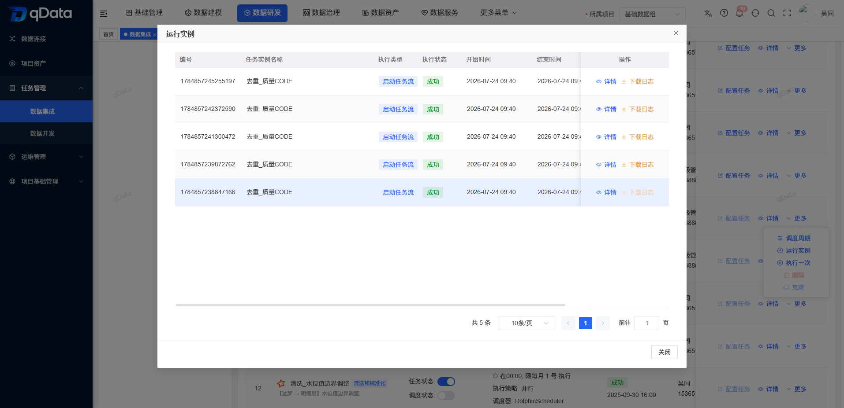Image resolution: width=844 pixels, height=408 pixels.
Task: Toggle 调度状态 switch for row 12
Action: pos(446,396)
